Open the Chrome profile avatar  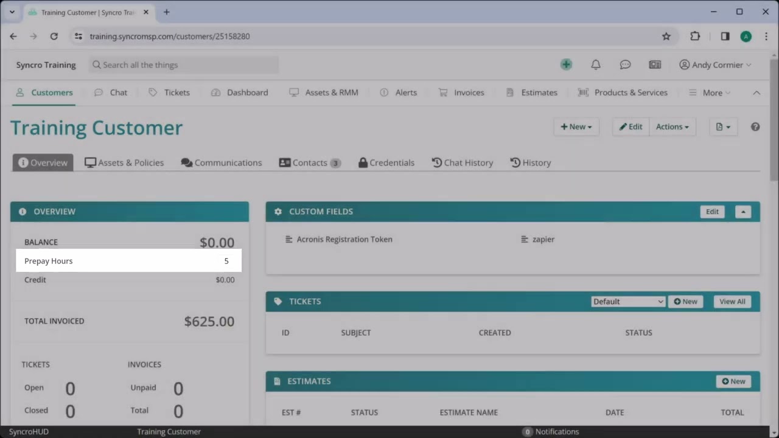746,36
